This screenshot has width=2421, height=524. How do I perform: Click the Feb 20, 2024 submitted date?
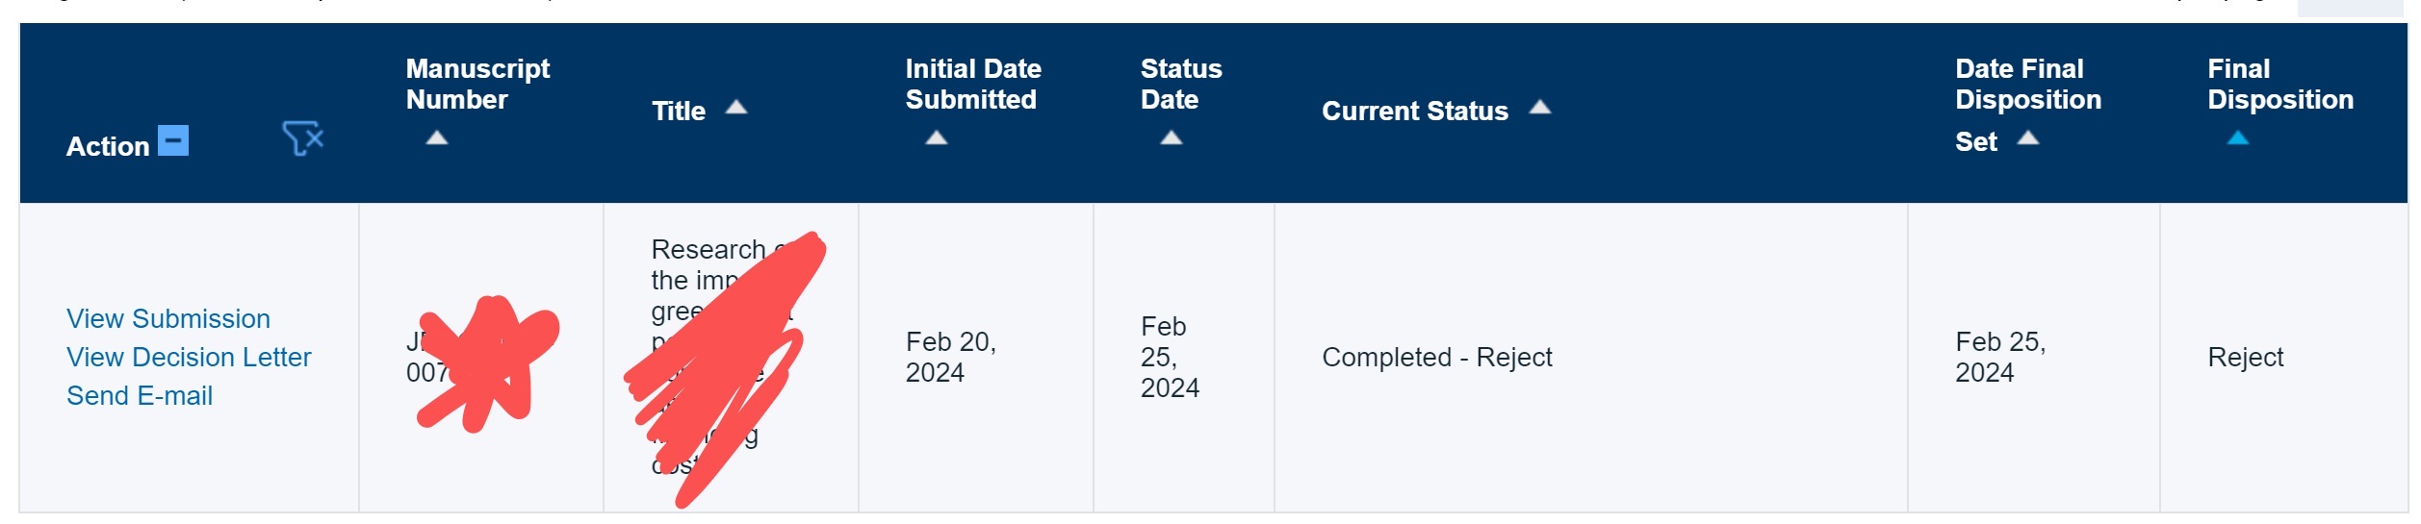[950, 358]
